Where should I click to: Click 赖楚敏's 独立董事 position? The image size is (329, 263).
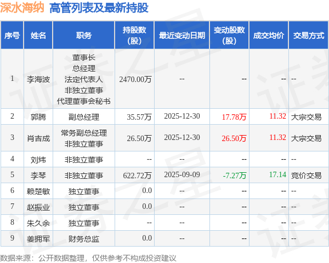pyautogui.click(x=84, y=191)
